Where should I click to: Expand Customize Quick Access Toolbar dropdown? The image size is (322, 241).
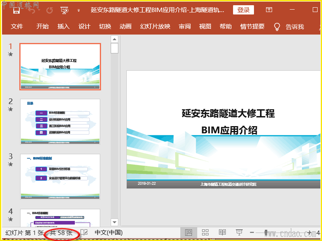click(78, 10)
